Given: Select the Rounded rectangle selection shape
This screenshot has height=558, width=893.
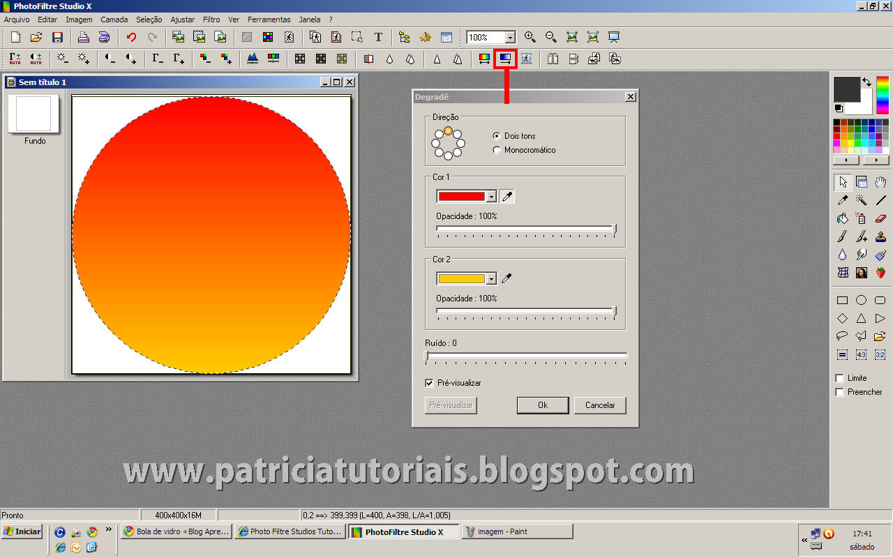Looking at the screenshot, I should pyautogui.click(x=880, y=301).
